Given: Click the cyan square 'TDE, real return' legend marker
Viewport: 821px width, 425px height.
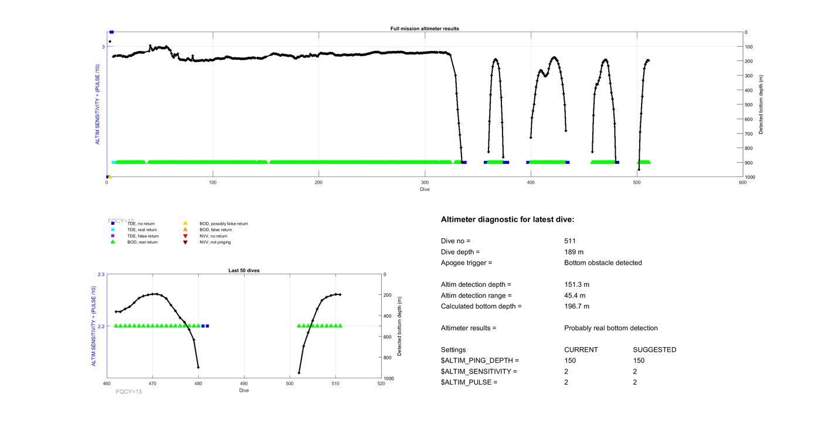Looking at the screenshot, I should point(113,229).
